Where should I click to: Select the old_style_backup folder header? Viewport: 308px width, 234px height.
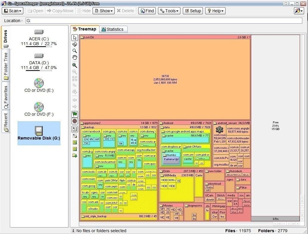pos(119,216)
